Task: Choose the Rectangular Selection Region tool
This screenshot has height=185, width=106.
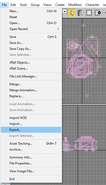Action: pos(89,13)
